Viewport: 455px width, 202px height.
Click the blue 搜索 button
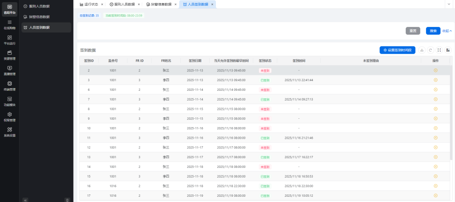433,31
